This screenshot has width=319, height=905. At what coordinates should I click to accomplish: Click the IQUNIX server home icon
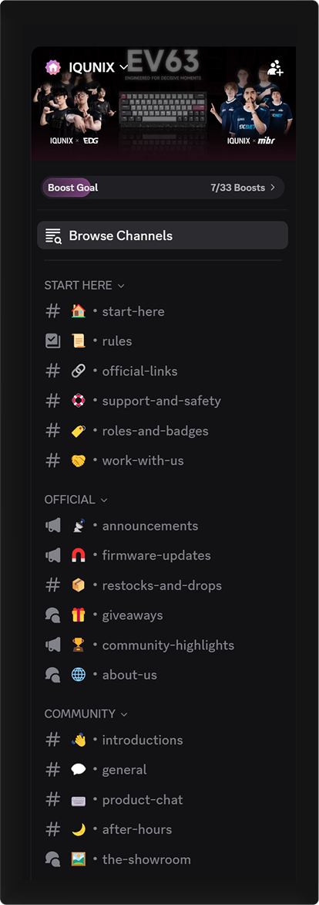[x=53, y=67]
